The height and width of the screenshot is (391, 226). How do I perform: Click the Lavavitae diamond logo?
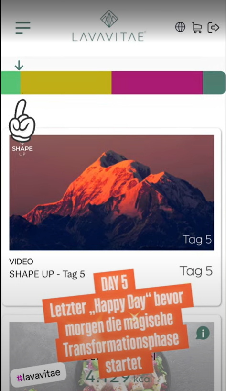(x=109, y=19)
